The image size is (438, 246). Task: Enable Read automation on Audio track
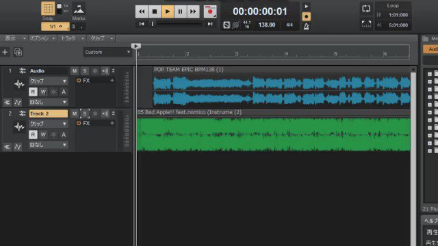33,92
